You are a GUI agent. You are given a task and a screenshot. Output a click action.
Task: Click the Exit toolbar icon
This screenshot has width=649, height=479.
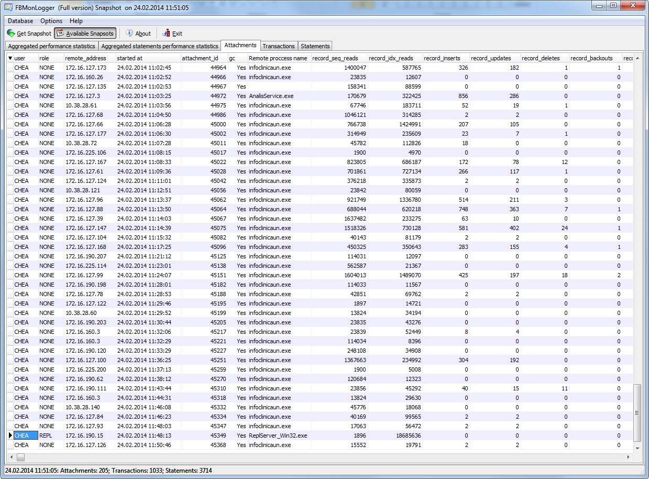point(167,34)
